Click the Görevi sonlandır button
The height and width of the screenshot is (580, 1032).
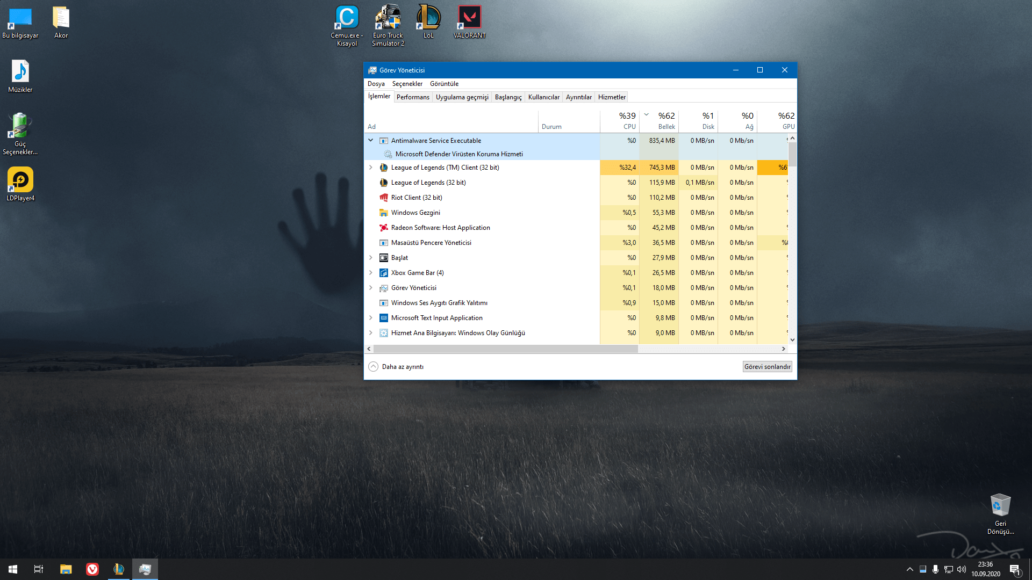767,367
